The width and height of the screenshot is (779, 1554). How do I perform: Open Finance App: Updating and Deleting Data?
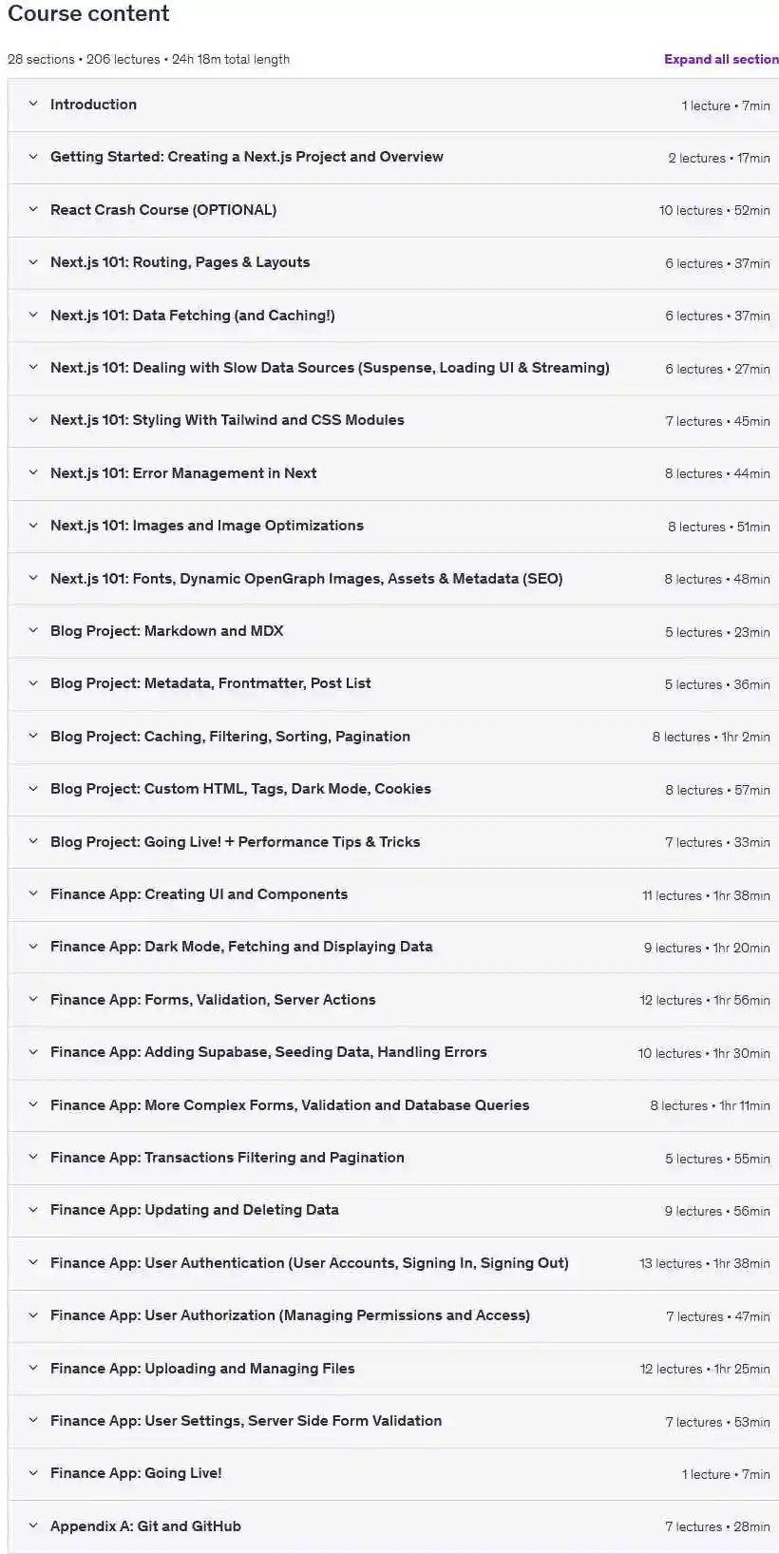pyautogui.click(x=194, y=1210)
